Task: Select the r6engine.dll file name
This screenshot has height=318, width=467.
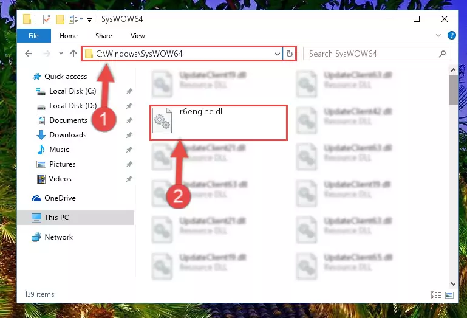Action: point(202,111)
